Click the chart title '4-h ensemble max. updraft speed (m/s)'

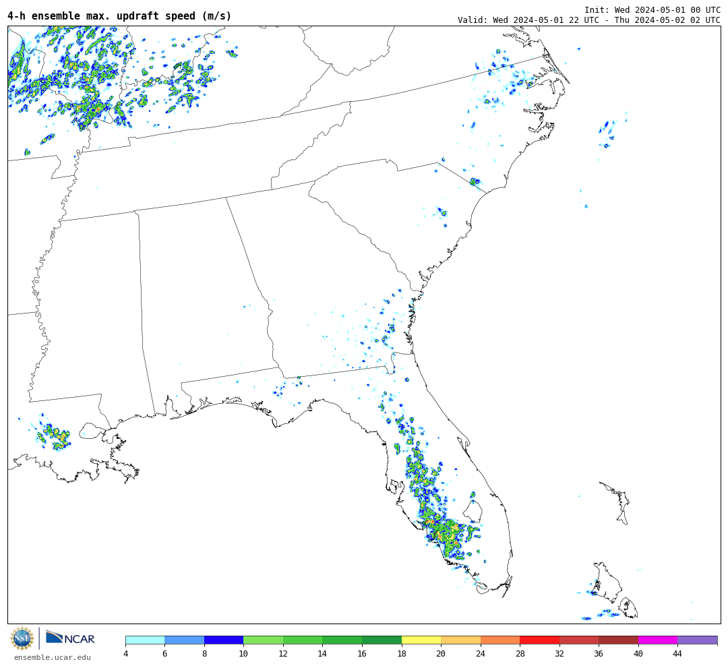pos(119,16)
